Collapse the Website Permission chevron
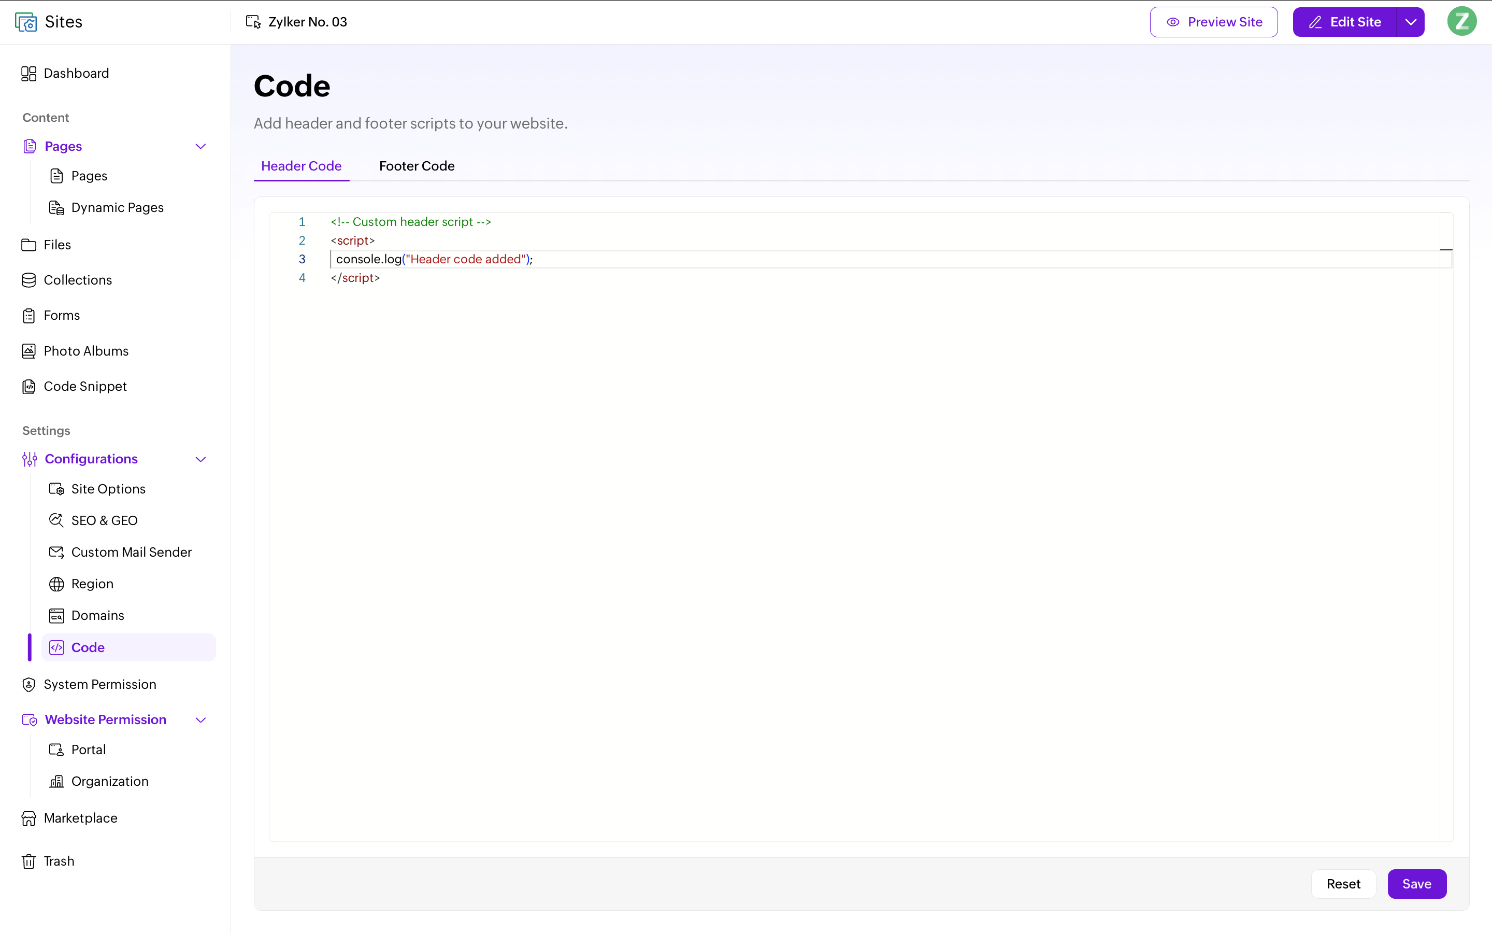This screenshot has height=933, width=1492. 200,720
